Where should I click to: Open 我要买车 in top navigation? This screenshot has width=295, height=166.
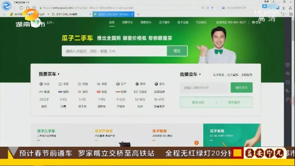click(127, 22)
